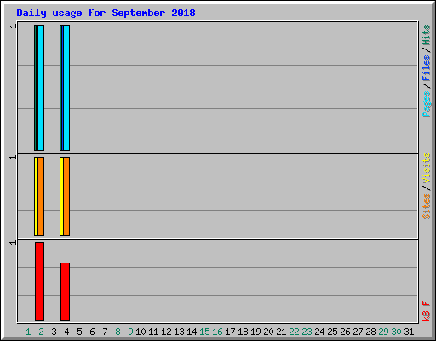The width and height of the screenshot is (436, 341).
Task: Click the 'Pages' legend label
Action: coord(426,104)
